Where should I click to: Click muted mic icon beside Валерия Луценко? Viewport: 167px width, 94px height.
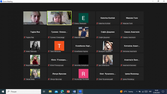pos(97,51)
